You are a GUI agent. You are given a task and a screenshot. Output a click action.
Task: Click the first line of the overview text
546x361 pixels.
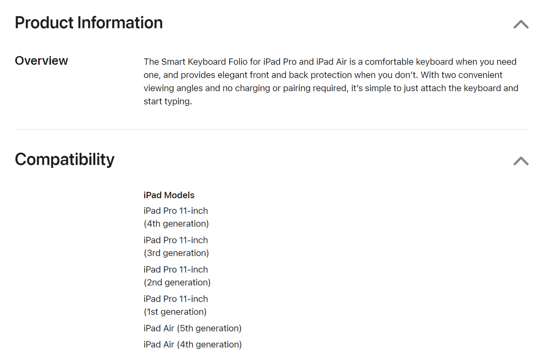(330, 61)
